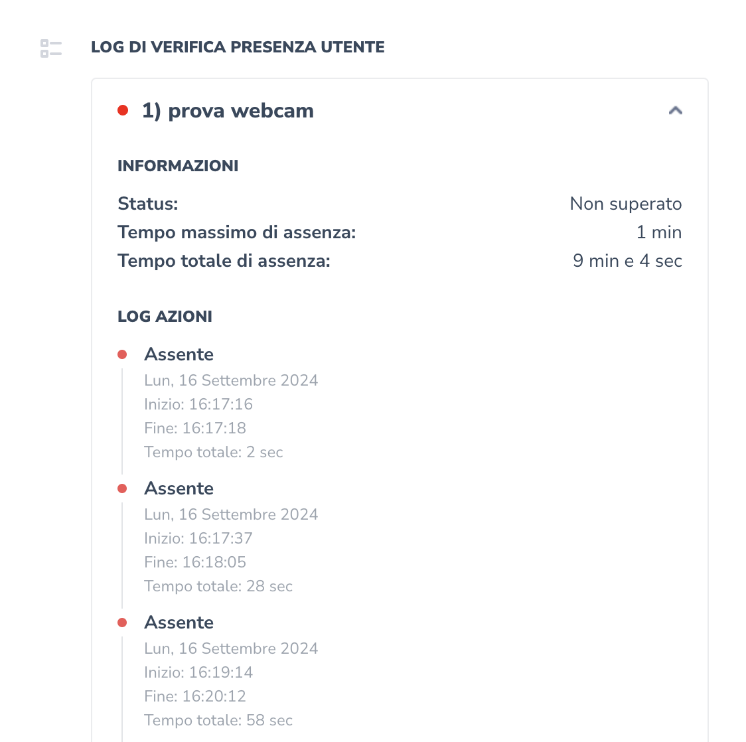Viewport: 746px width, 742px height.
Task: Click the INFORMAZIONI section heading
Action: [x=178, y=166]
